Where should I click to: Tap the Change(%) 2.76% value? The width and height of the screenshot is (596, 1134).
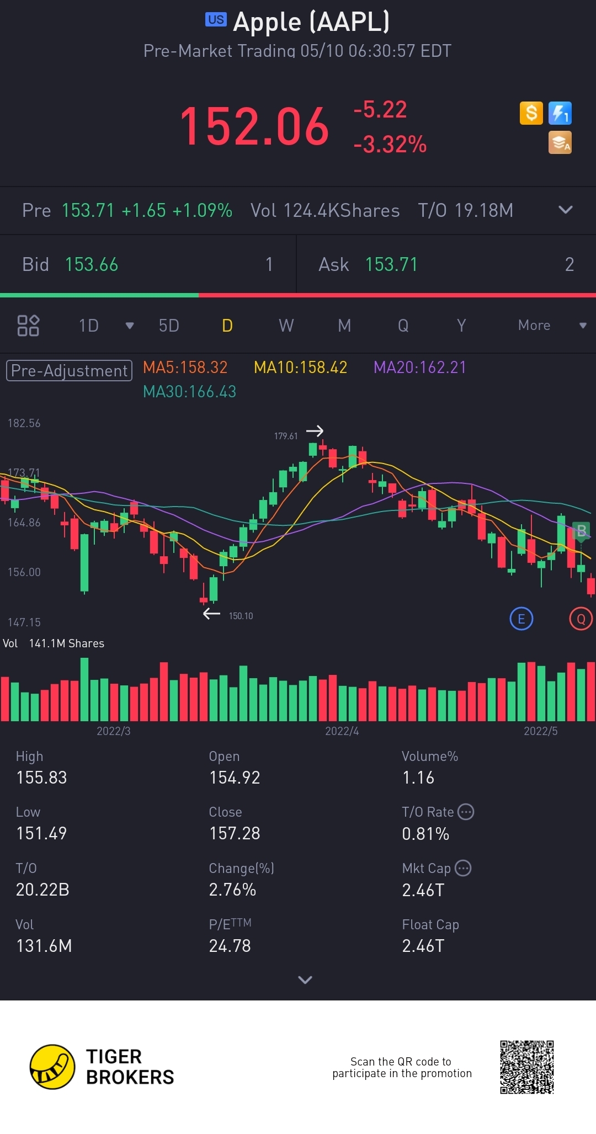click(232, 890)
